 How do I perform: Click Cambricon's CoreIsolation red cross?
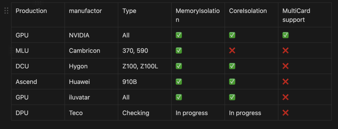click(x=232, y=50)
